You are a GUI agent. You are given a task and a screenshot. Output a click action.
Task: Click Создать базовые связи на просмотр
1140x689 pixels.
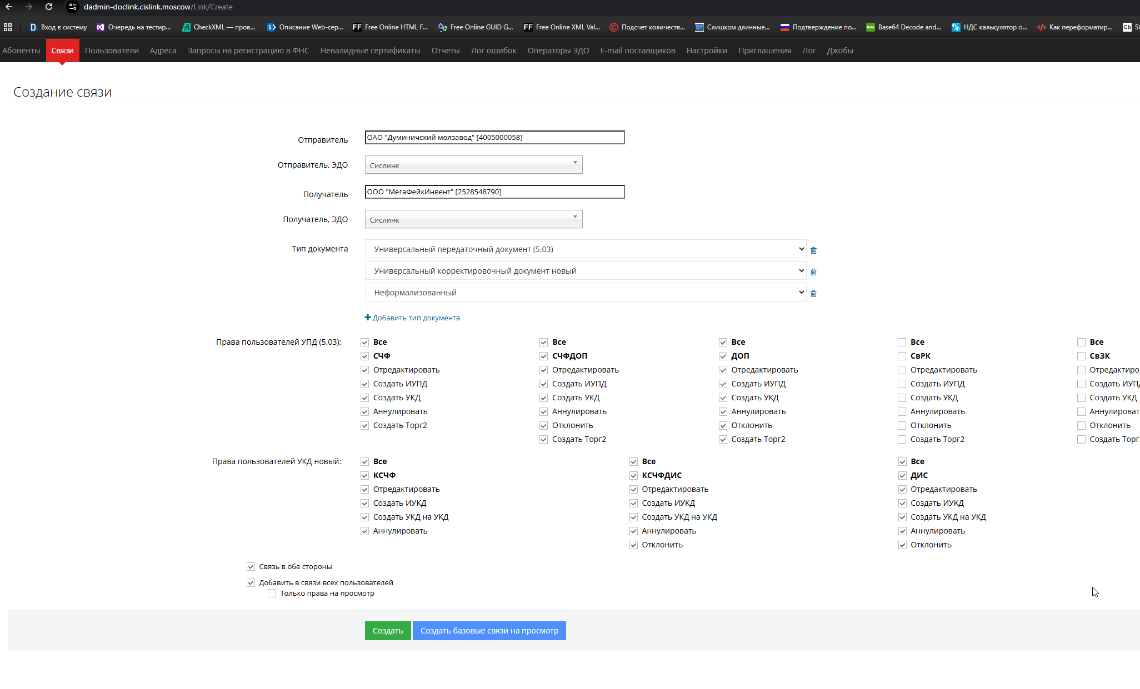pyautogui.click(x=489, y=631)
